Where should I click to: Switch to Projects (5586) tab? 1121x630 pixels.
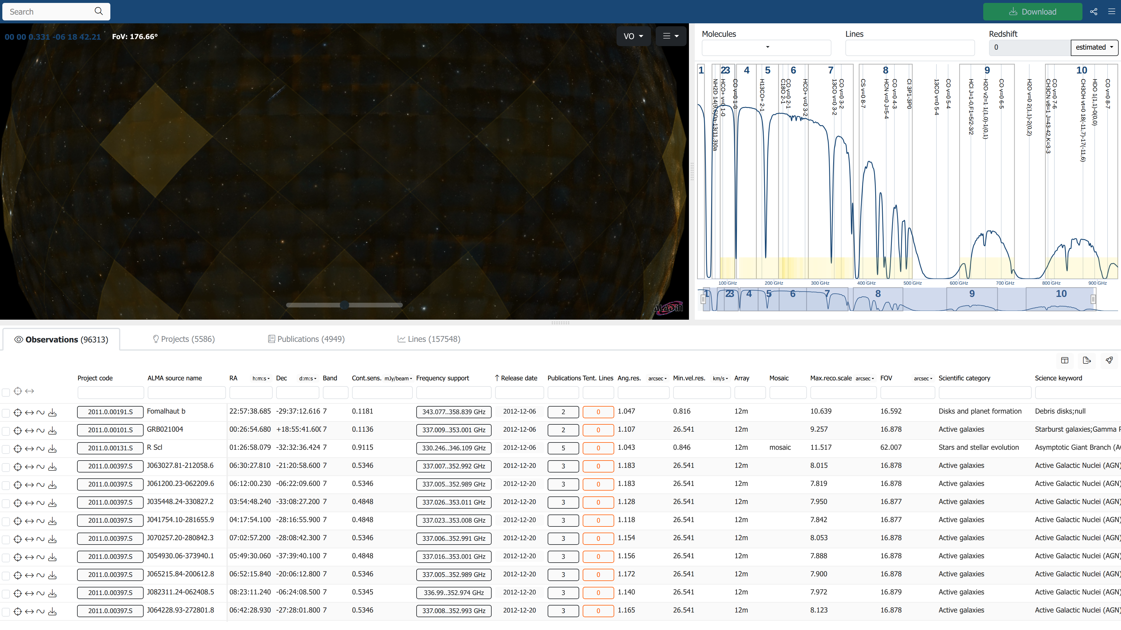[x=184, y=339]
